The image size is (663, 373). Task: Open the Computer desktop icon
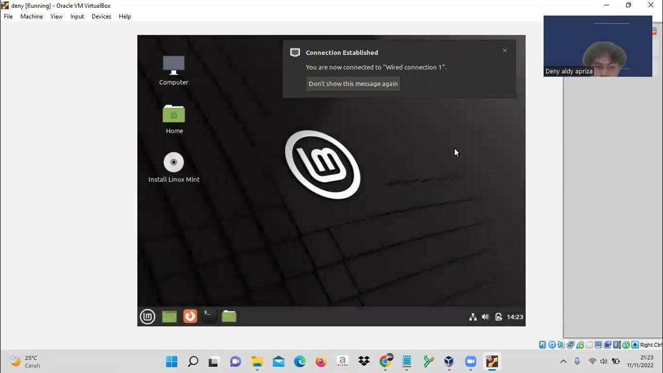(174, 70)
